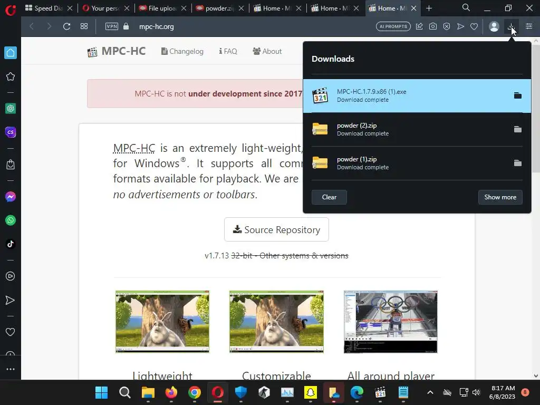
Task: Open Snapchat from the taskbar
Action: pyautogui.click(x=310, y=392)
